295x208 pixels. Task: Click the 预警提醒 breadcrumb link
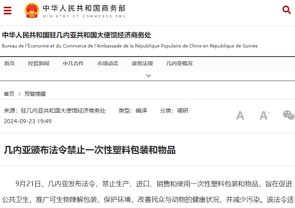click(35, 94)
